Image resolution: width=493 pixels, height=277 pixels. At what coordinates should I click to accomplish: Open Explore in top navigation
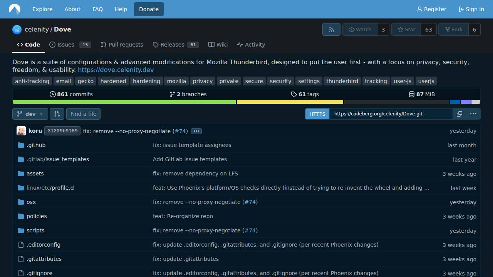(x=42, y=9)
